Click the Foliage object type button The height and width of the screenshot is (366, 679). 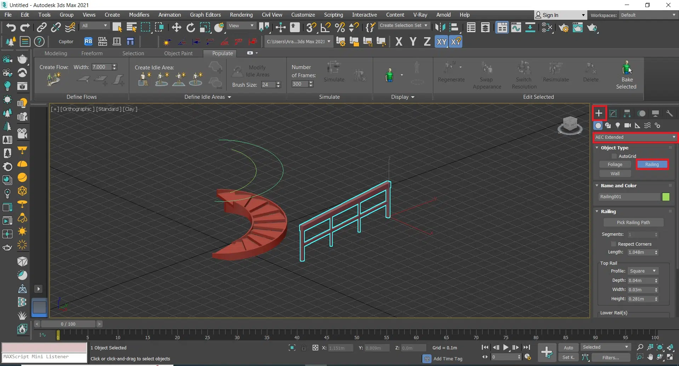615,165
